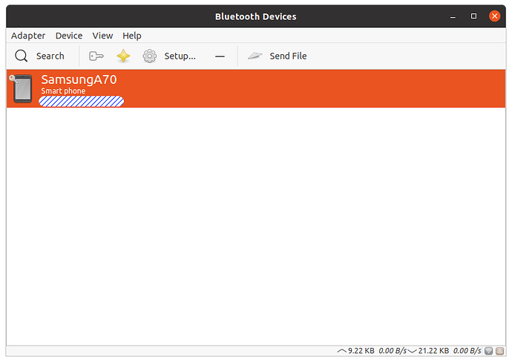Click the minus Remove device icon
This screenshot has width=512, height=362.
[x=220, y=56]
